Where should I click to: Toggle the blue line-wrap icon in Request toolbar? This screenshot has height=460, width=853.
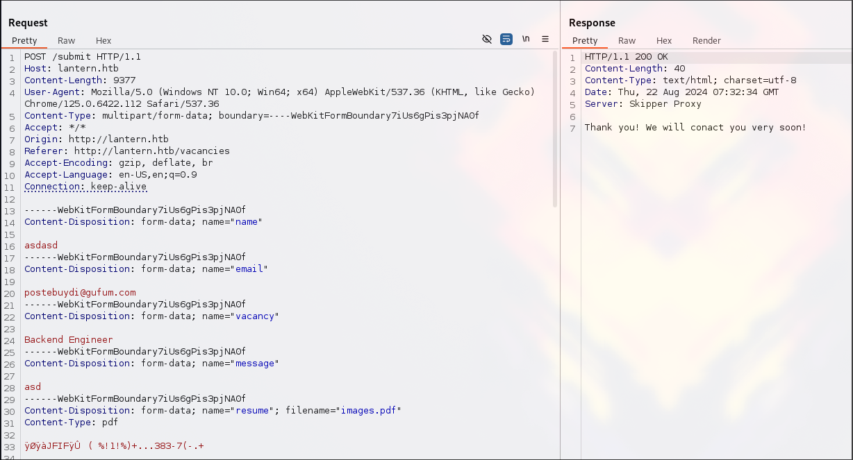tap(506, 40)
